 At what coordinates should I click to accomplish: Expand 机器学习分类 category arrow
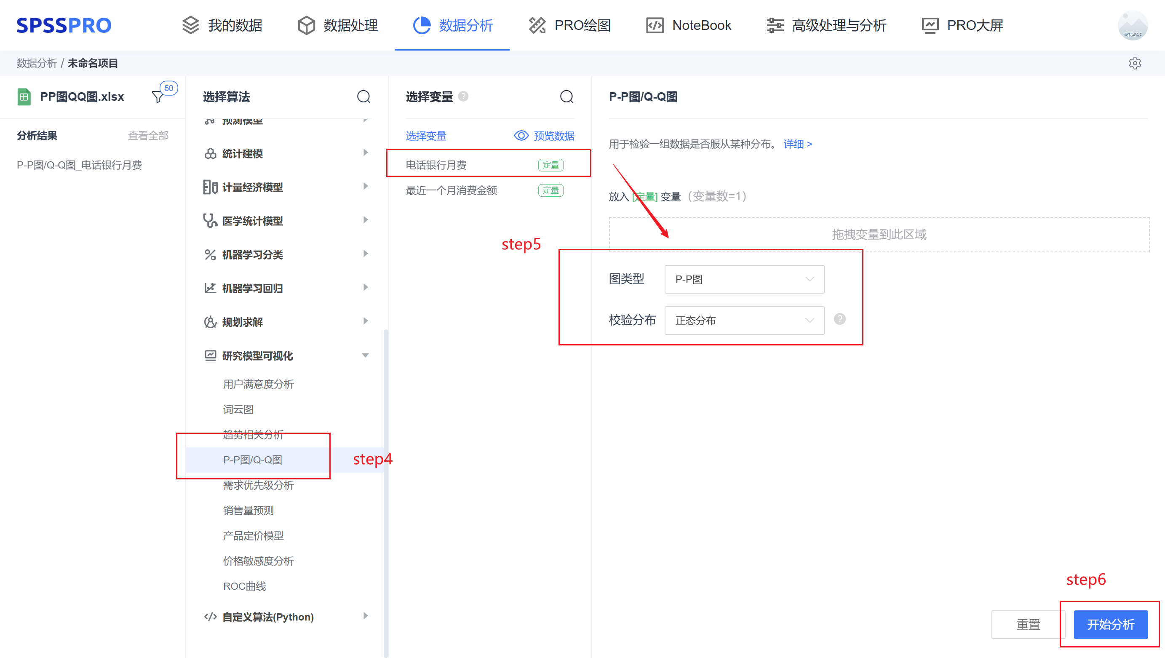coord(366,254)
